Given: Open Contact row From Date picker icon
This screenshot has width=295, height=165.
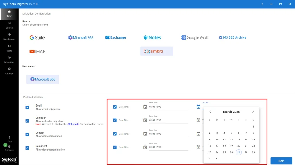Looking at the screenshot, I should 145,134.
